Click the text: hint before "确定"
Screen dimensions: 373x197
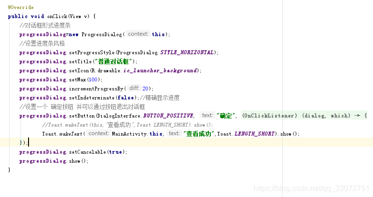[207, 115]
